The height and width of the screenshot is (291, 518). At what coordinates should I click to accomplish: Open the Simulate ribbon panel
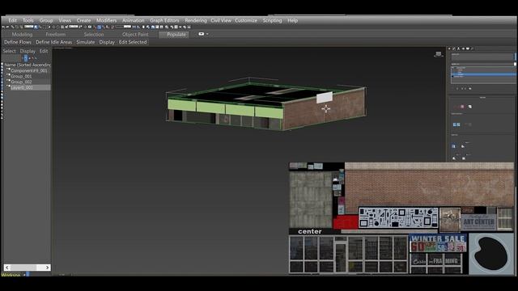point(86,42)
